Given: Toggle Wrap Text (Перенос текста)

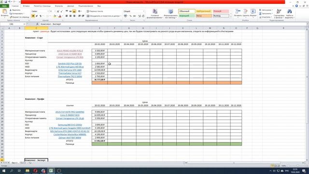Looking at the screenshot, I should pyautogui.click(x=95, y=12).
